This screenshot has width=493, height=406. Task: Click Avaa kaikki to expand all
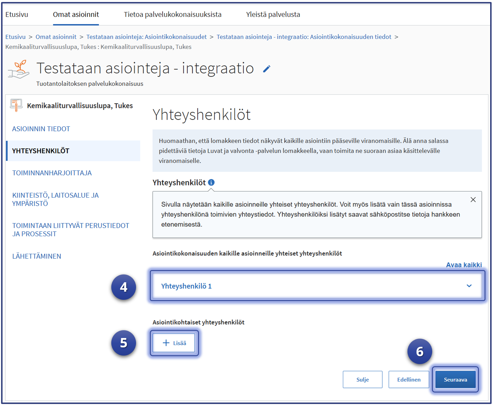[x=464, y=265]
